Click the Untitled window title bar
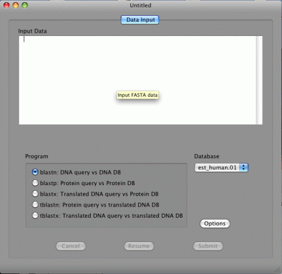 (x=140, y=5)
